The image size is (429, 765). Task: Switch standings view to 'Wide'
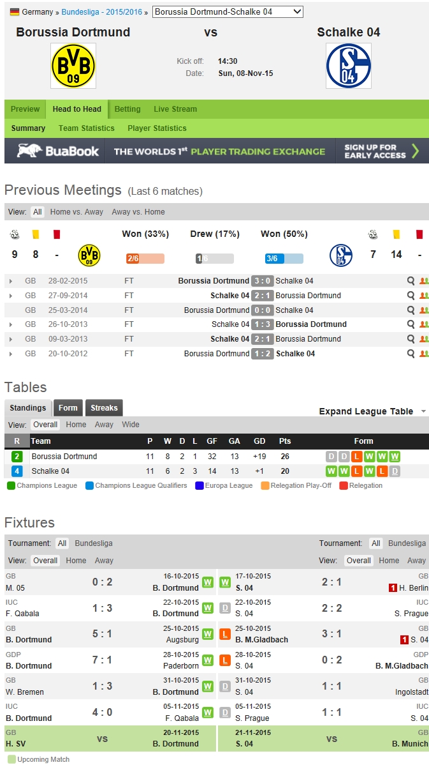point(131,425)
